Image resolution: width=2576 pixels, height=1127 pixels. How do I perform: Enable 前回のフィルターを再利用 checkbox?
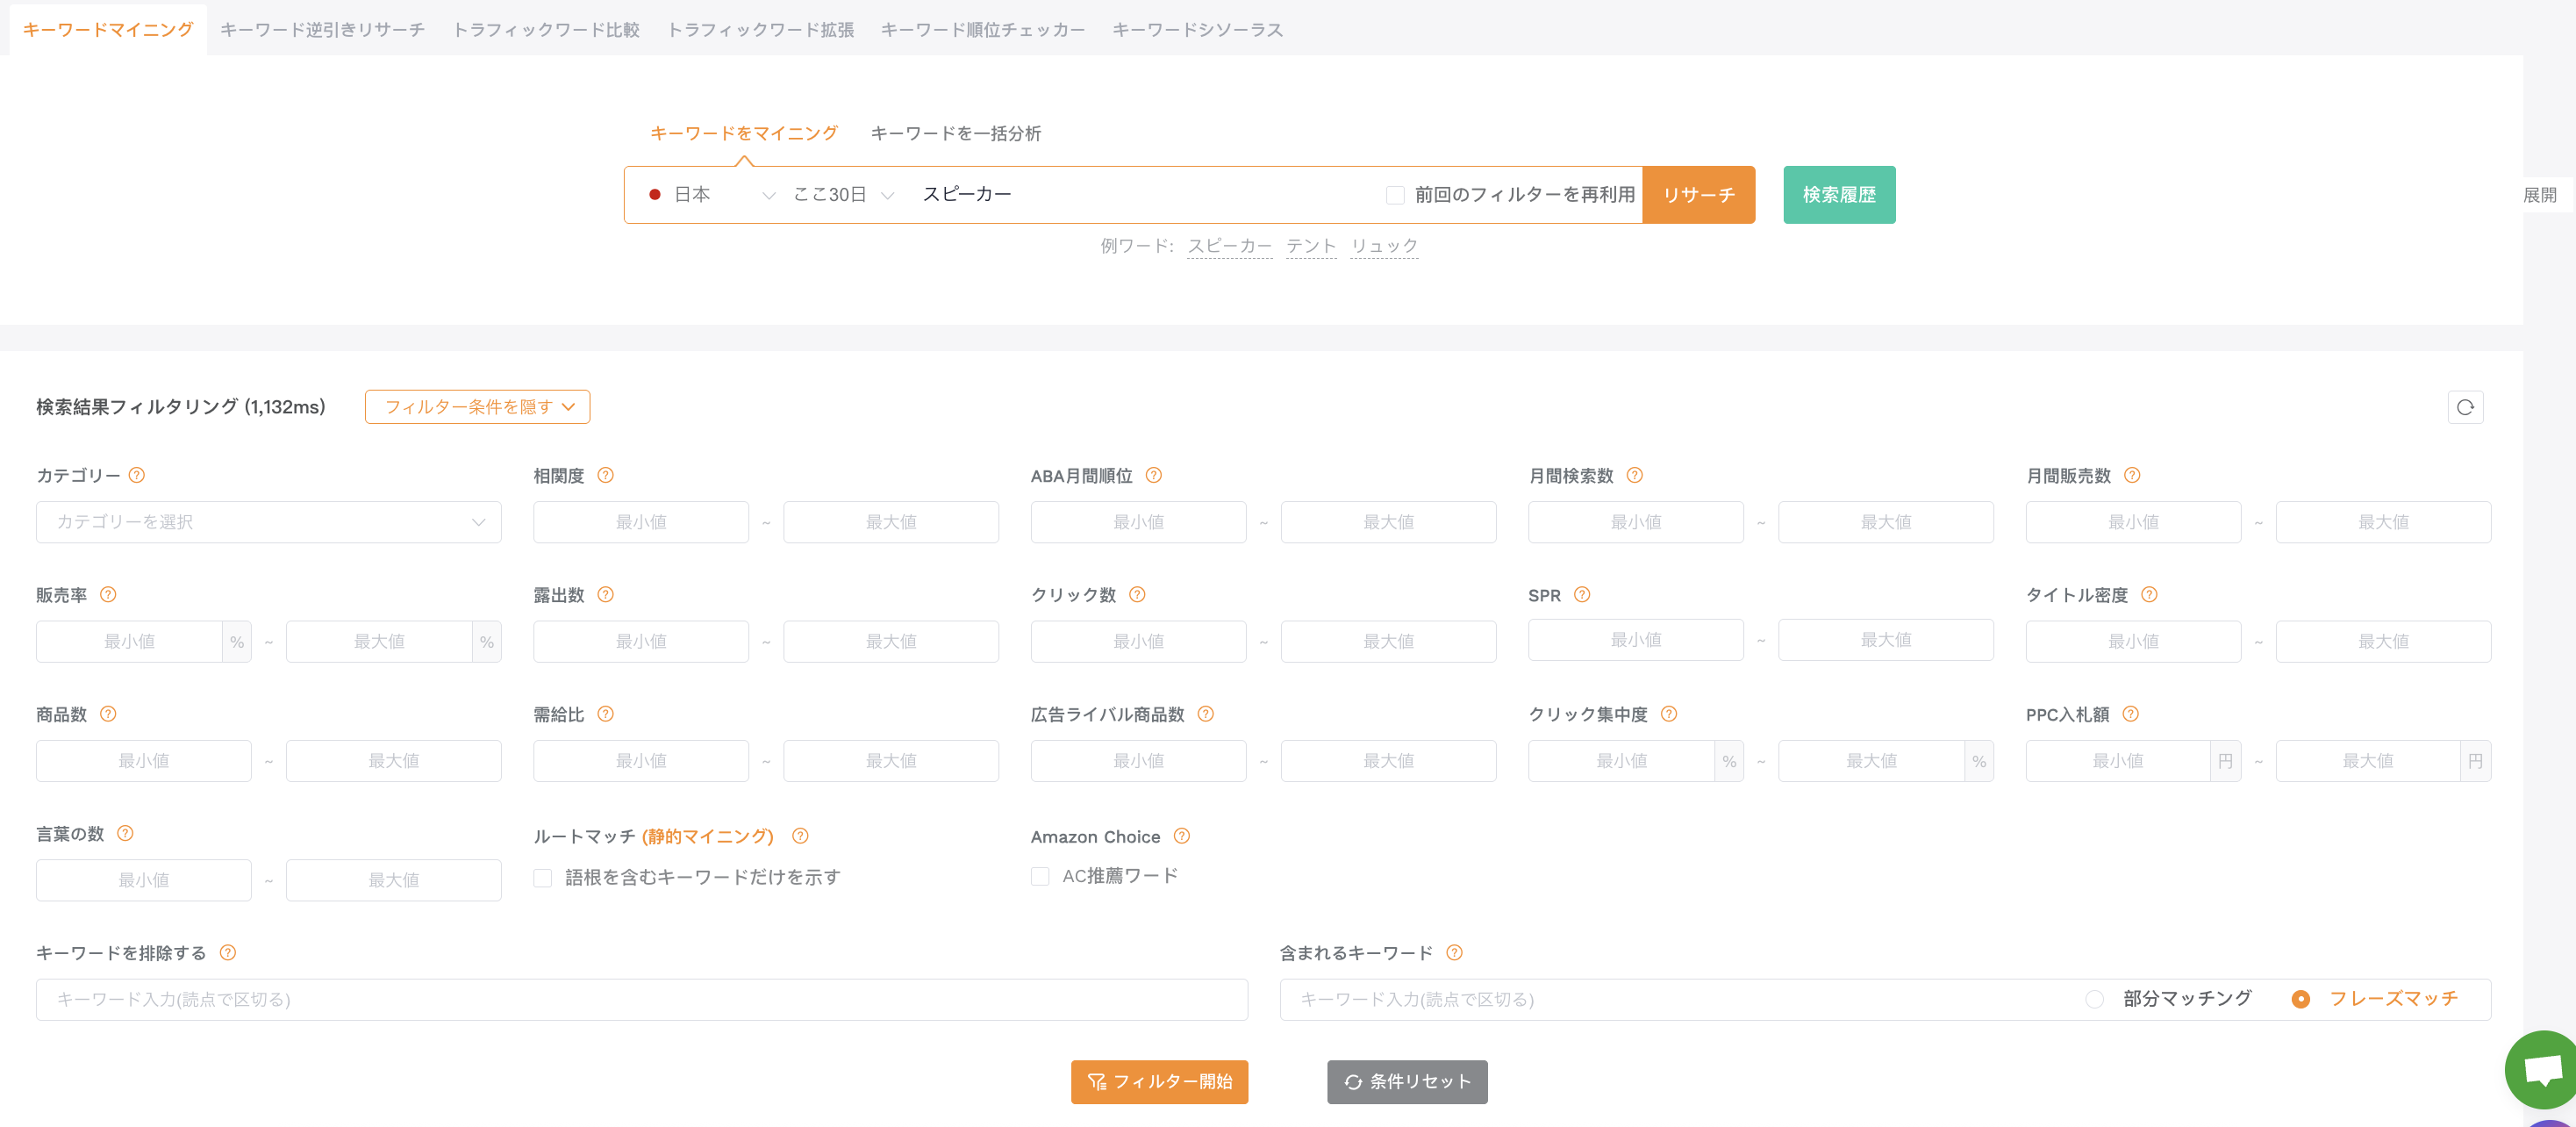point(1394,195)
